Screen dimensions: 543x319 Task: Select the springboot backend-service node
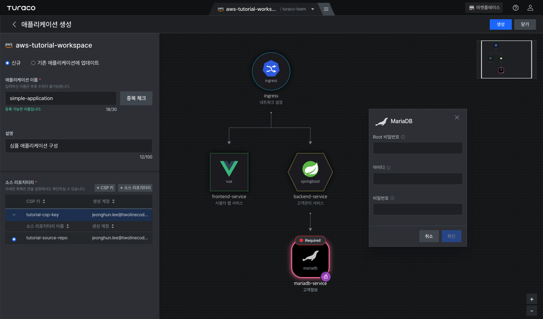(x=310, y=172)
